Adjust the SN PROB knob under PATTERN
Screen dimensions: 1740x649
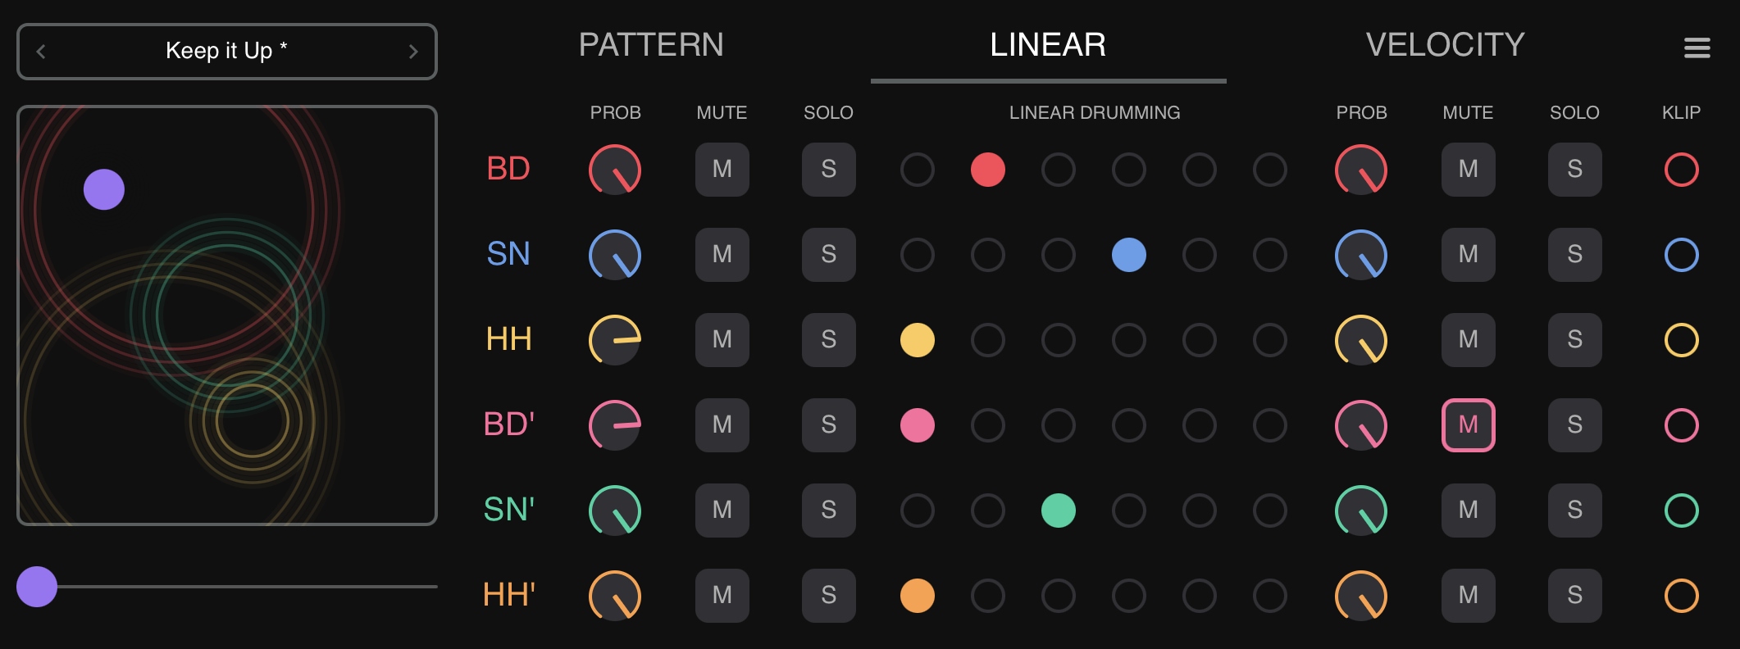click(615, 255)
